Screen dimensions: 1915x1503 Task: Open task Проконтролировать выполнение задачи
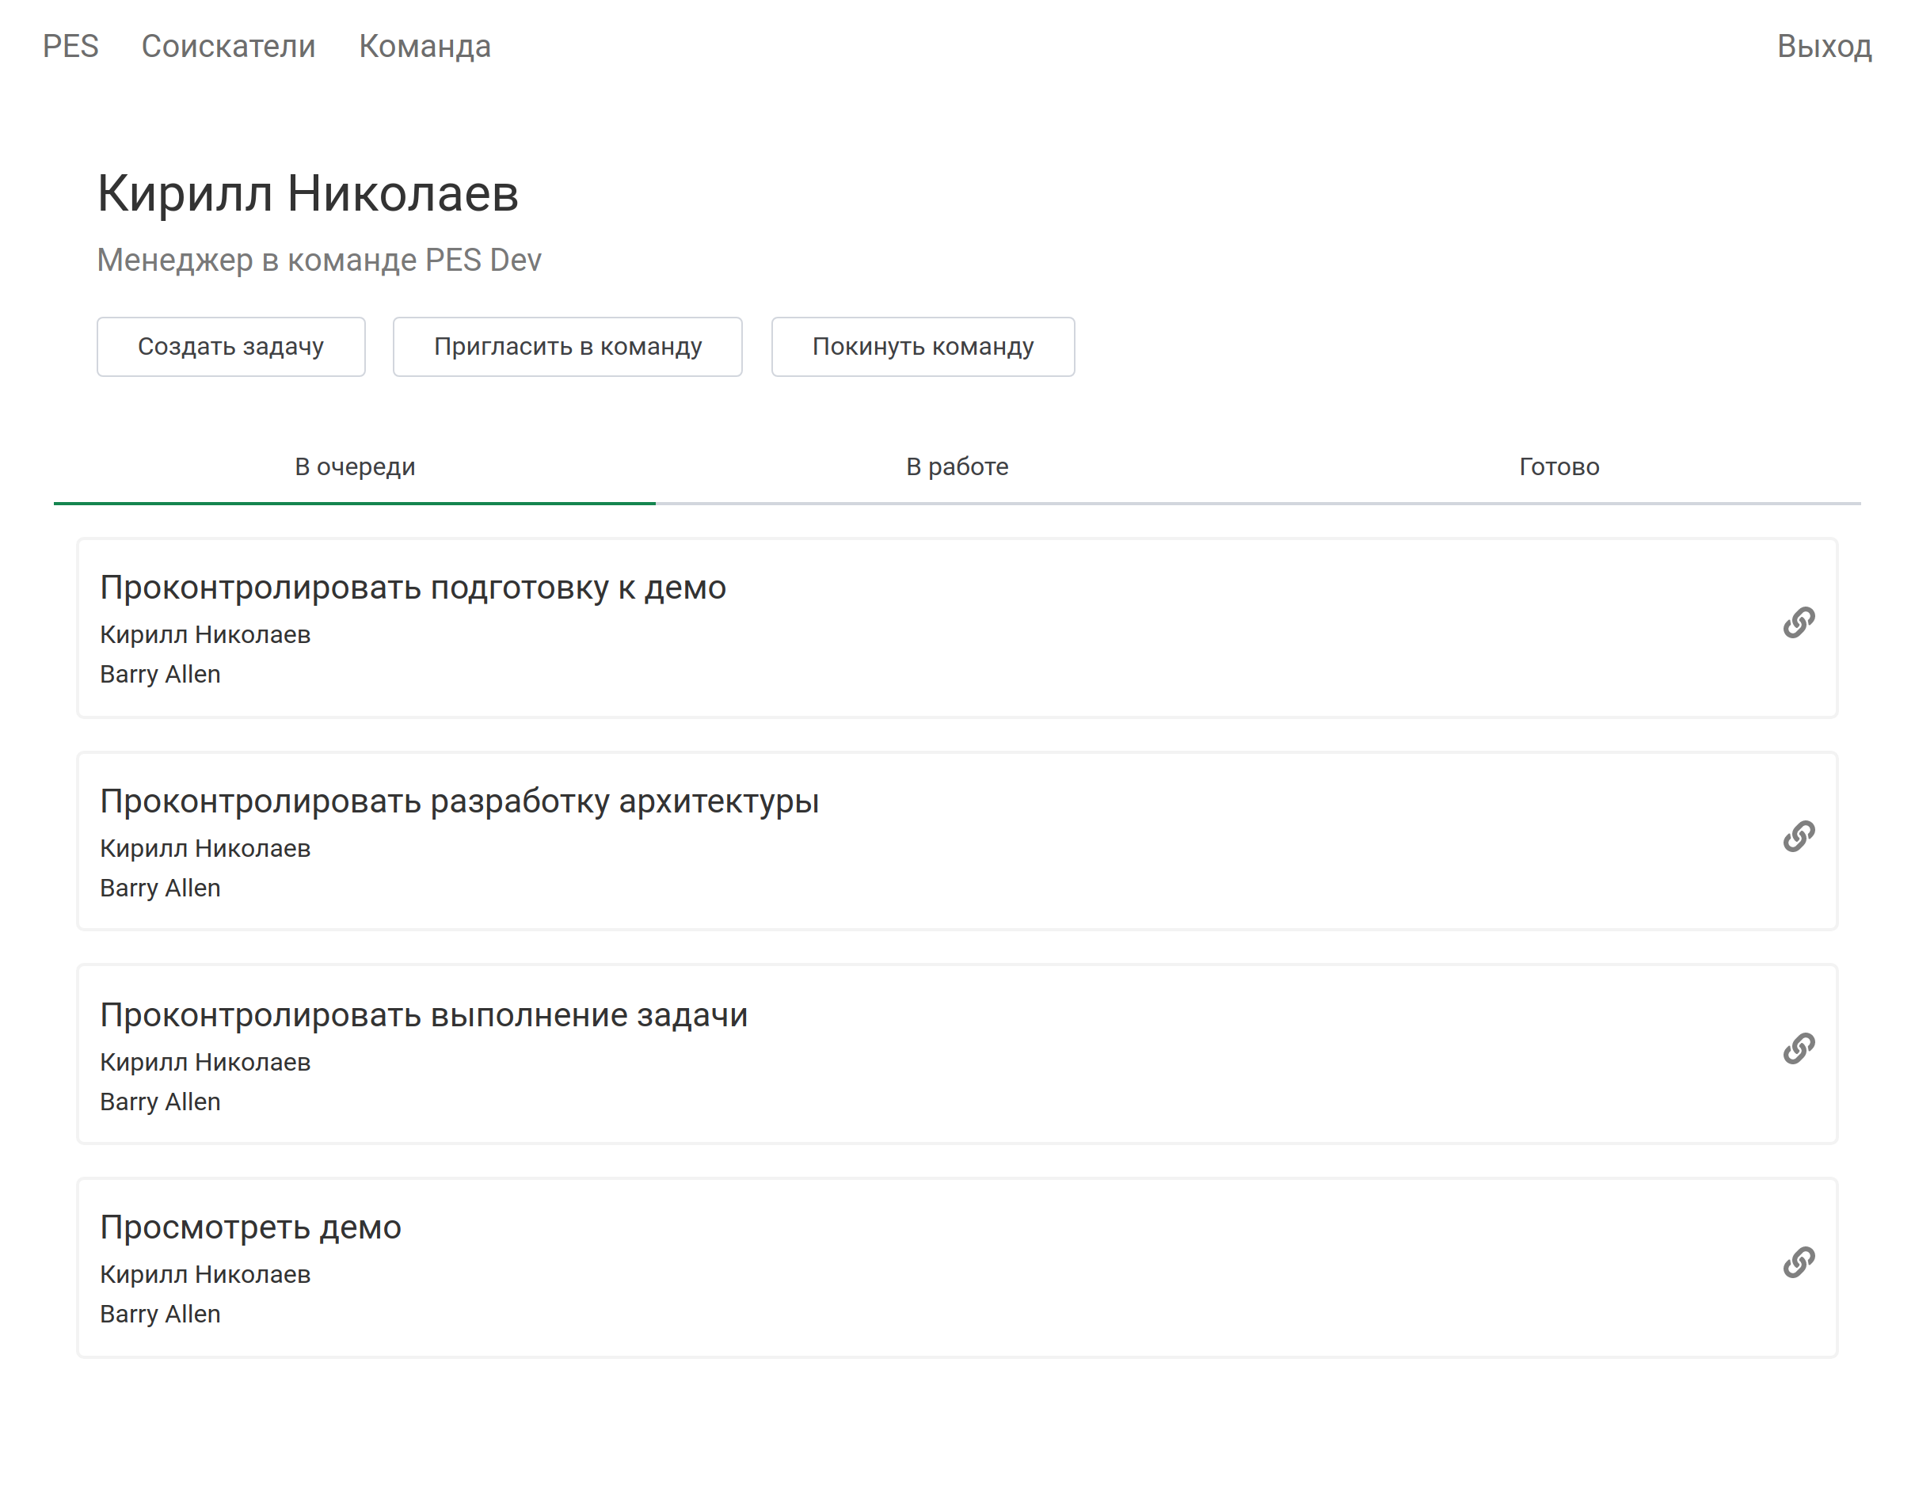tap(423, 1014)
